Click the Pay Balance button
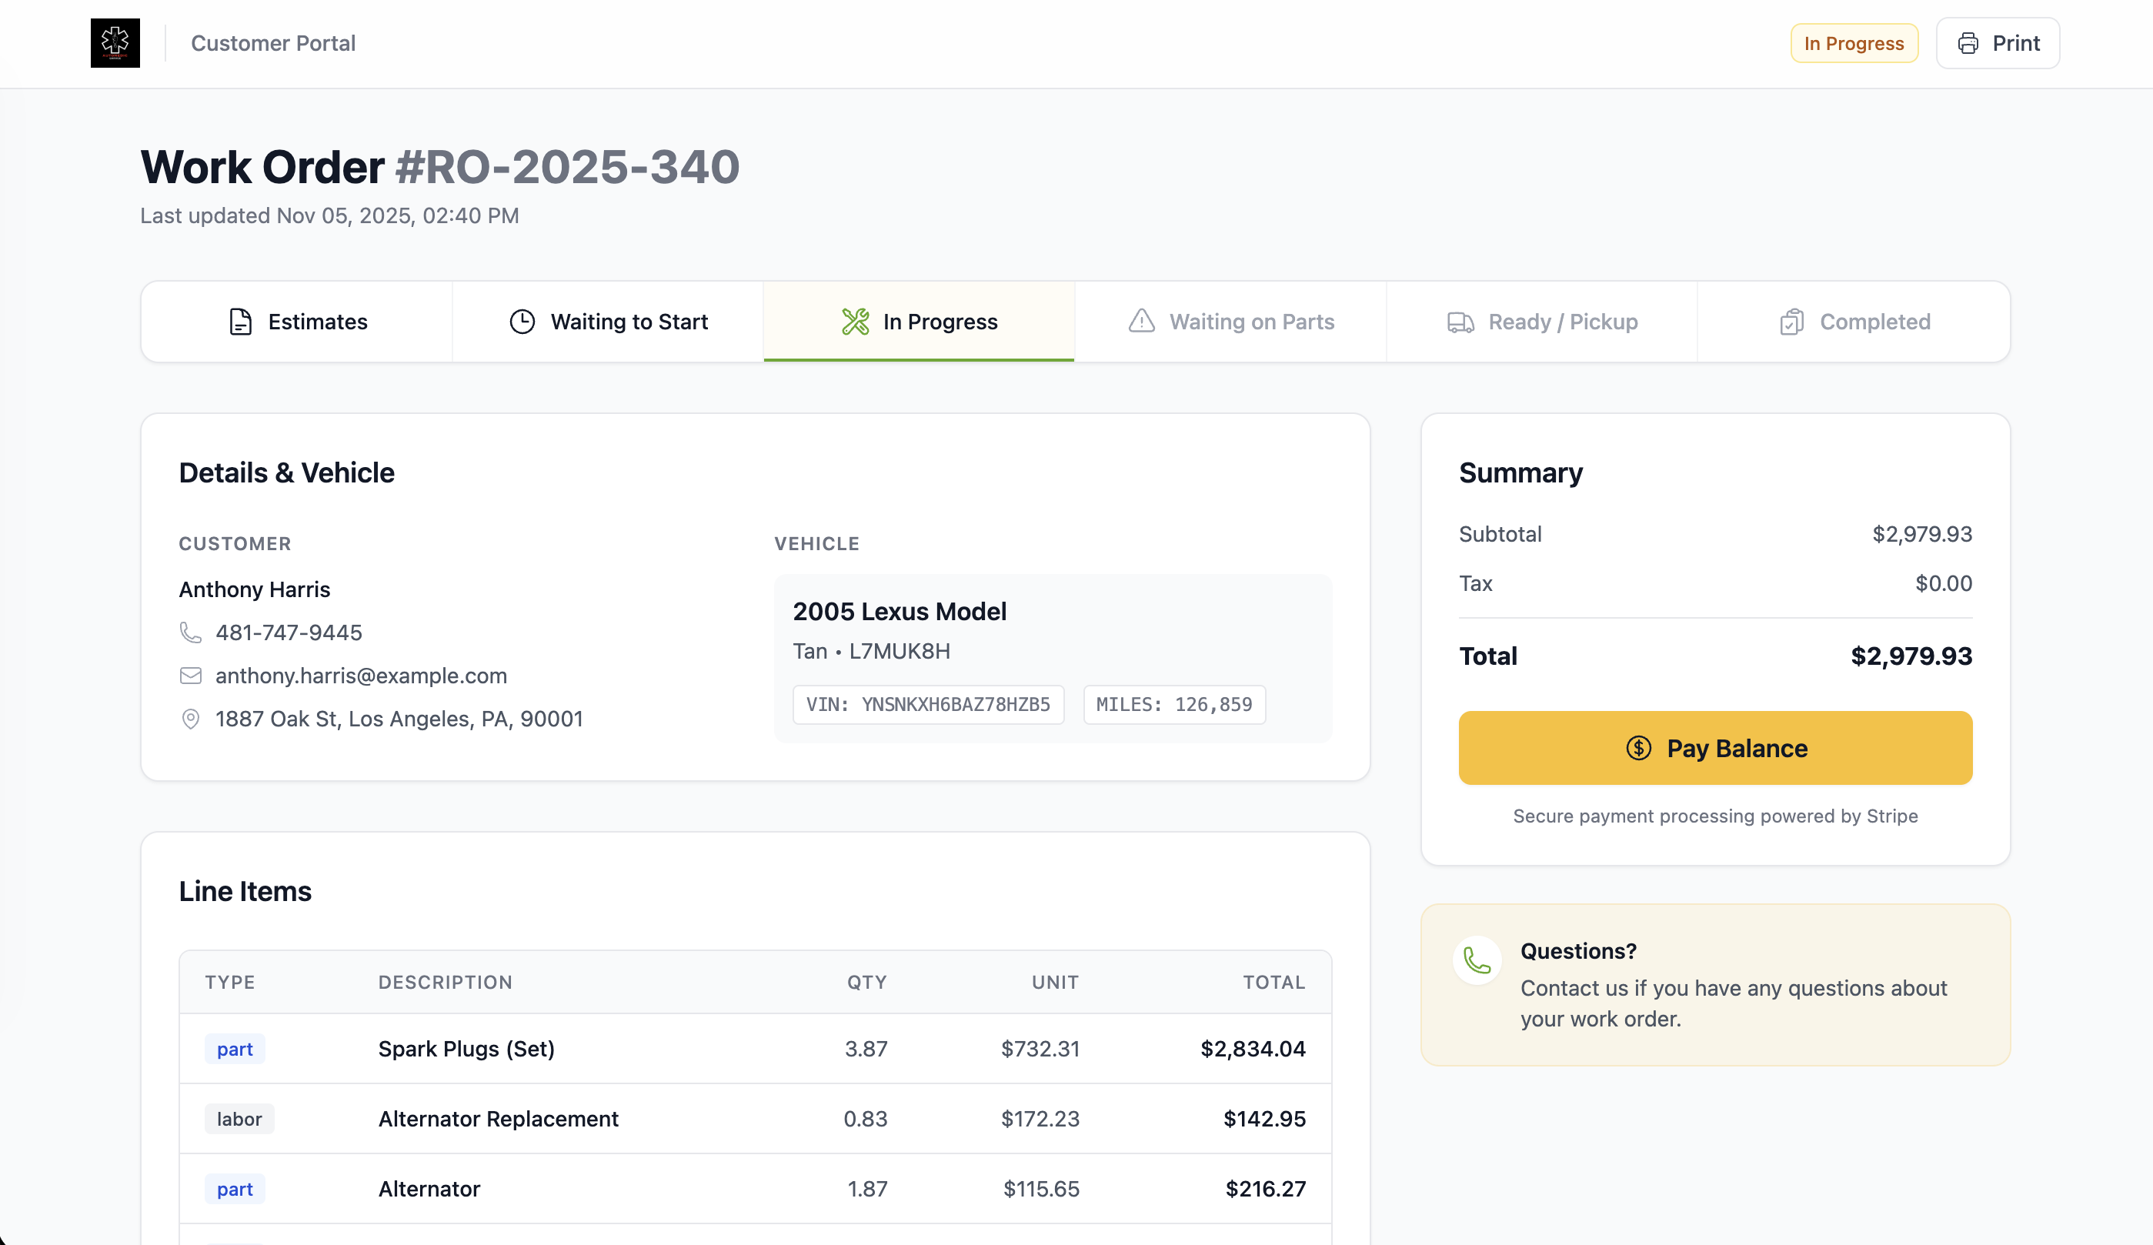Viewport: 2153px width, 1245px height. [x=1714, y=748]
